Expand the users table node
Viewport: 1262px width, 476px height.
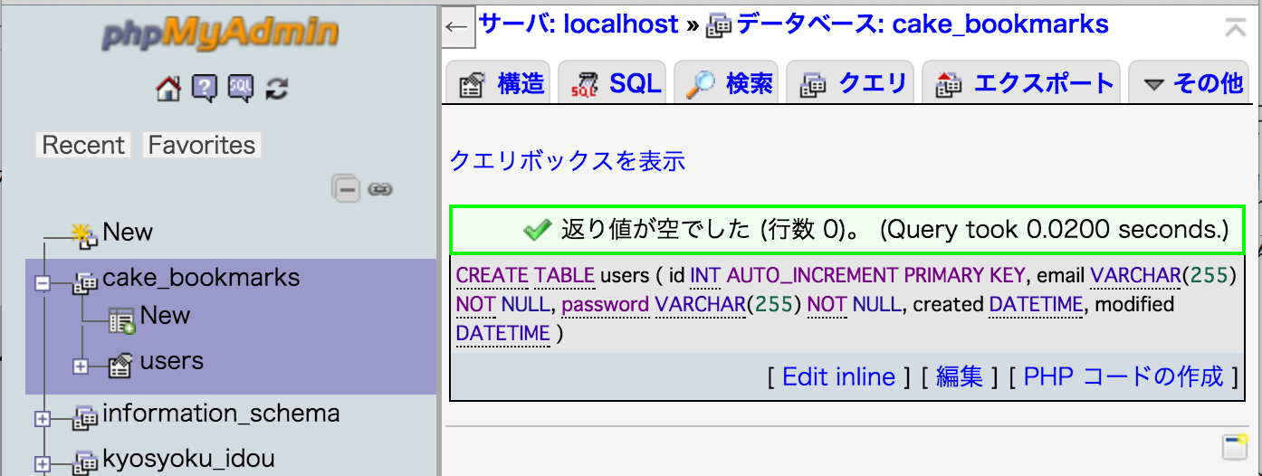[x=81, y=367]
